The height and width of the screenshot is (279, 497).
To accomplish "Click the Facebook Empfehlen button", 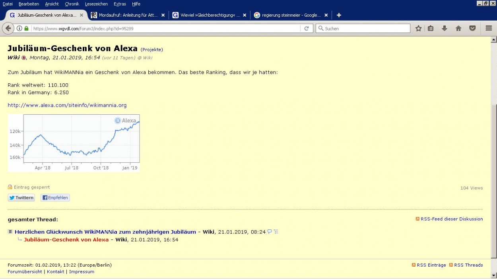I will (55, 198).
